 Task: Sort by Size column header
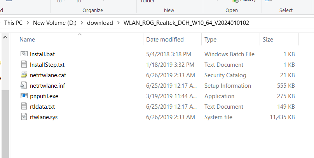click(268, 39)
